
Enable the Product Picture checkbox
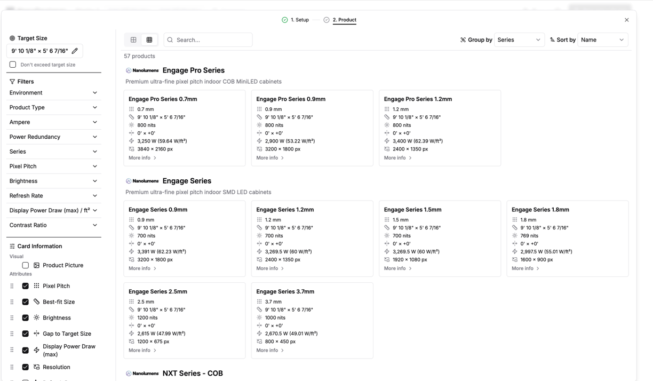(25, 265)
